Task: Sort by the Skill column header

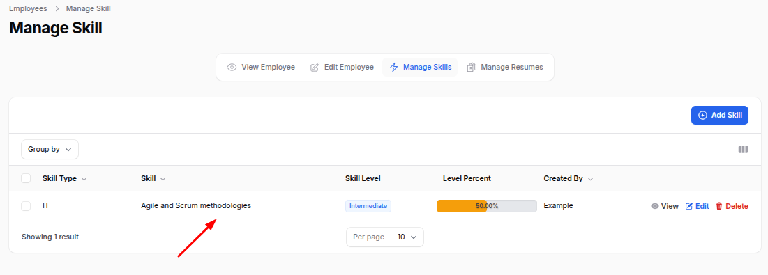Action: click(153, 179)
